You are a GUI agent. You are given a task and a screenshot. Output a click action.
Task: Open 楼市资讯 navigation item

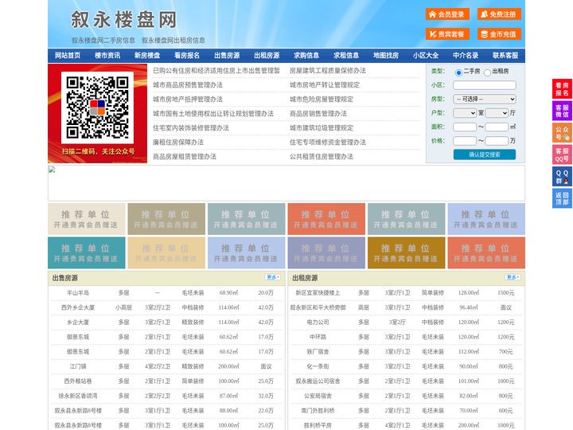tap(107, 56)
